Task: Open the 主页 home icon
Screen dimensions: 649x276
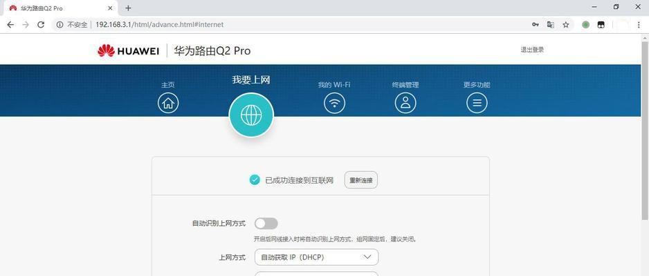Action: click(x=168, y=103)
